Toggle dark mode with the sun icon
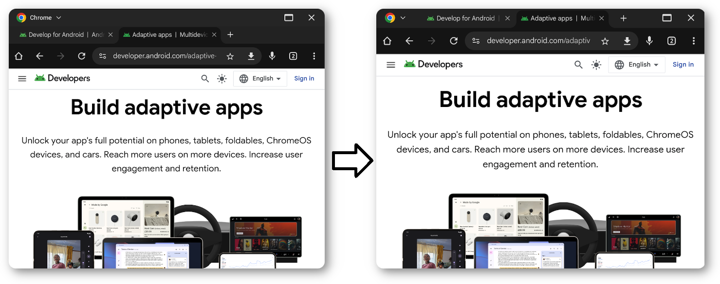This screenshot has height=284, width=720. click(x=222, y=78)
